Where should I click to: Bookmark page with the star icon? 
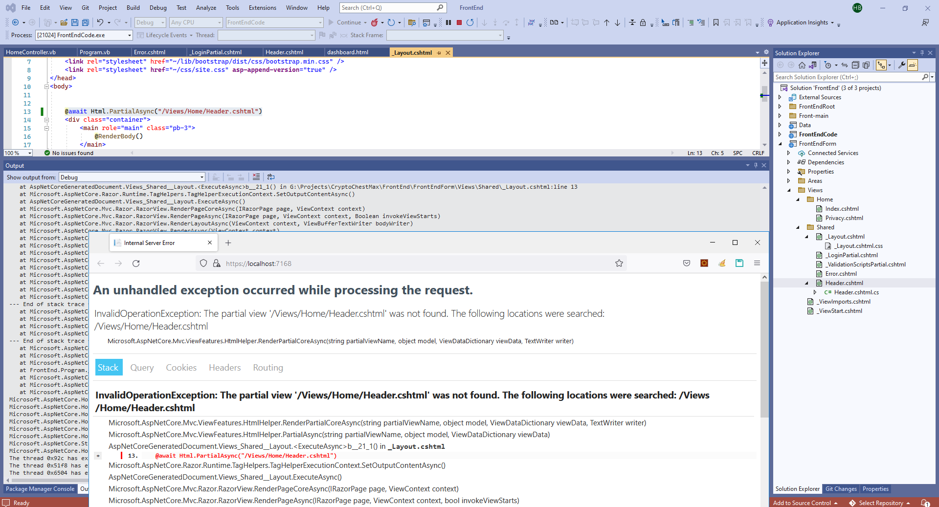tap(619, 264)
